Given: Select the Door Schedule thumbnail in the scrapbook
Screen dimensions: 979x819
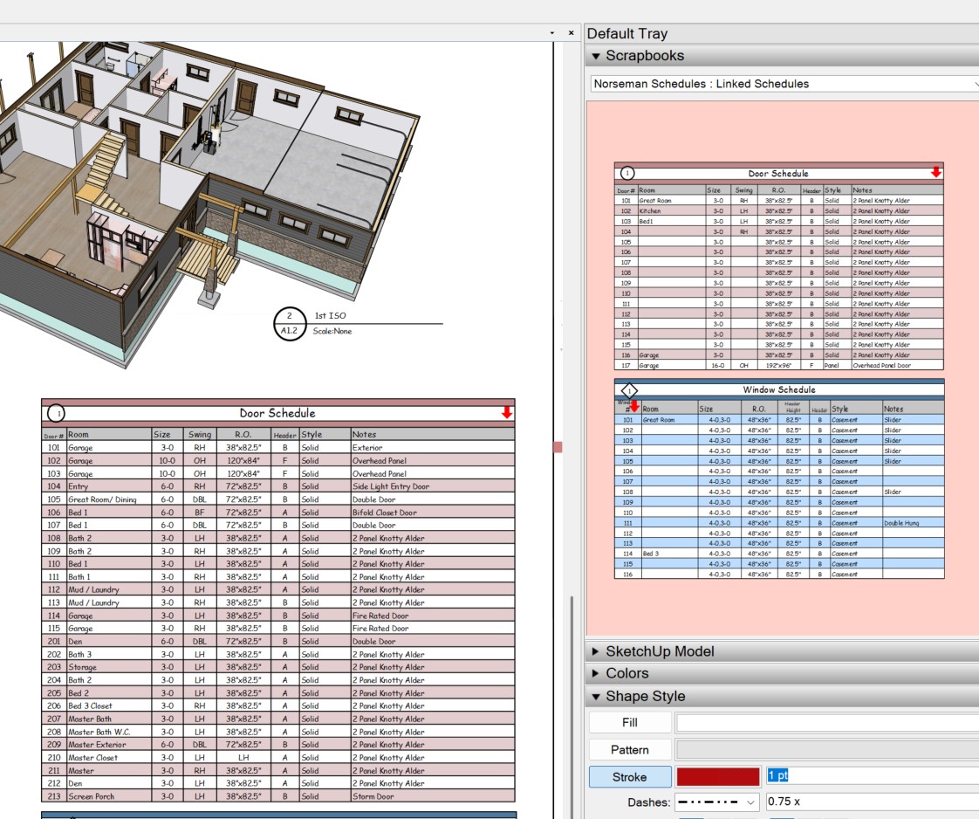Looking at the screenshot, I should click(778, 267).
